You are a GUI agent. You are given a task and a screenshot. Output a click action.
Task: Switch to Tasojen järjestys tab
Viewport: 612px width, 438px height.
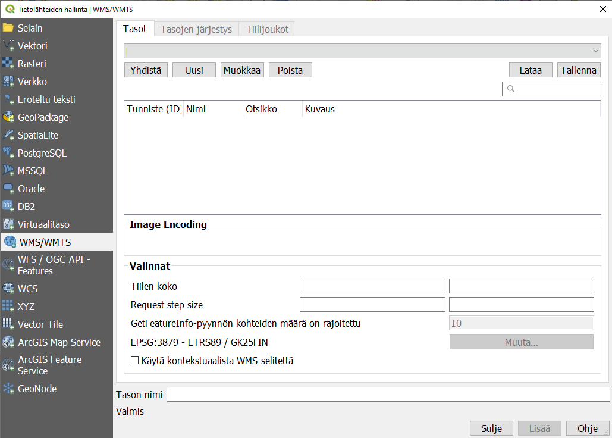(x=196, y=29)
